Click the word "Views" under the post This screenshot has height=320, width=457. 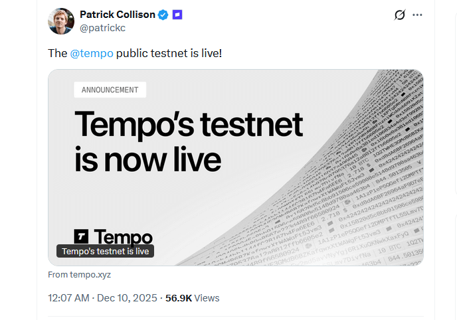point(207,298)
